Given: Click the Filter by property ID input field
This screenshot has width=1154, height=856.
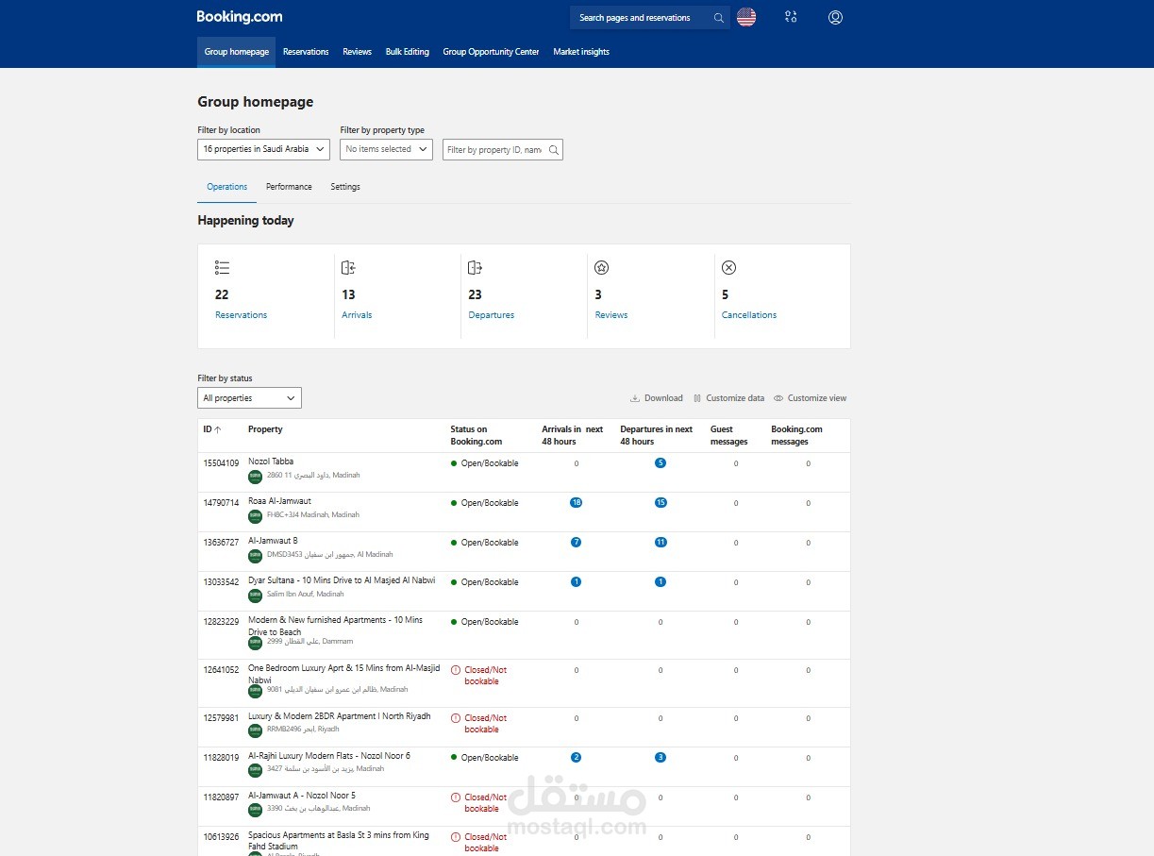Looking at the screenshot, I should tap(493, 150).
